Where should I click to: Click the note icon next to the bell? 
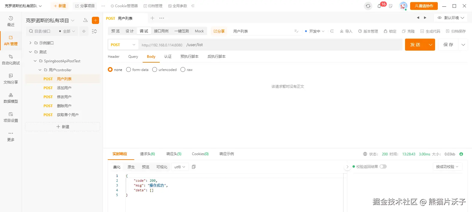pos(391,6)
